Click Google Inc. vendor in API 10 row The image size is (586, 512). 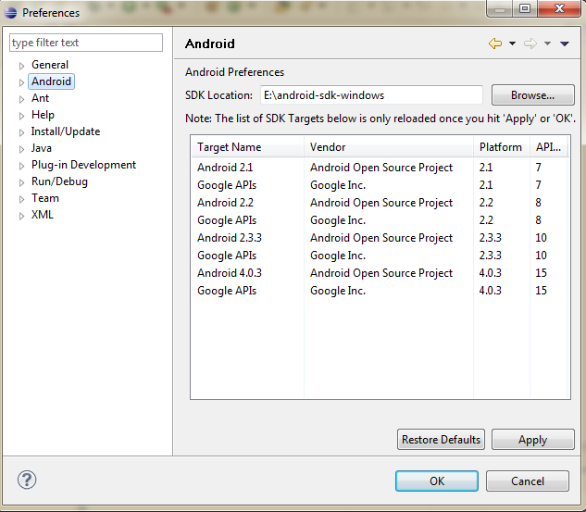338,256
